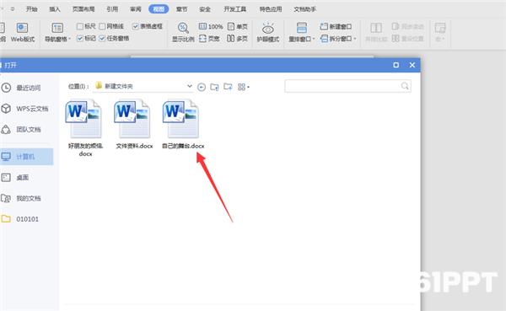
Task: Click the greyed 重设位置 reset position button
Action: tap(407, 39)
